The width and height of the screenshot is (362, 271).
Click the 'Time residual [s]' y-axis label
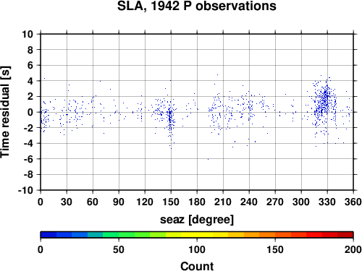pyautogui.click(x=6, y=112)
